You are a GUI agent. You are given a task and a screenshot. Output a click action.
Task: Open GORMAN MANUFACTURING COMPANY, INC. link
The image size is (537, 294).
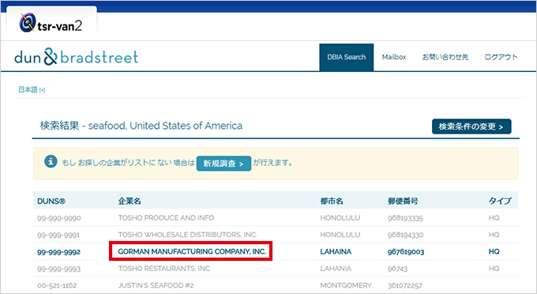[192, 251]
